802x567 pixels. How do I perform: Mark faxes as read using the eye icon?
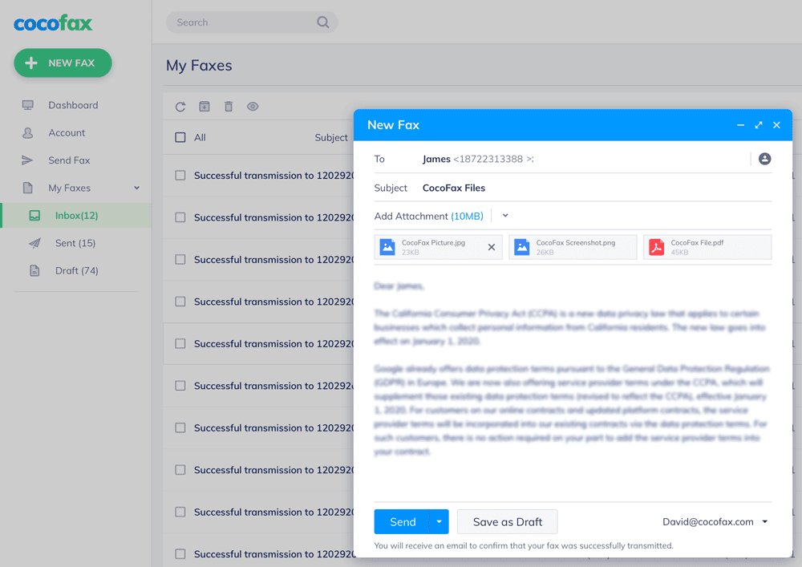tap(252, 106)
